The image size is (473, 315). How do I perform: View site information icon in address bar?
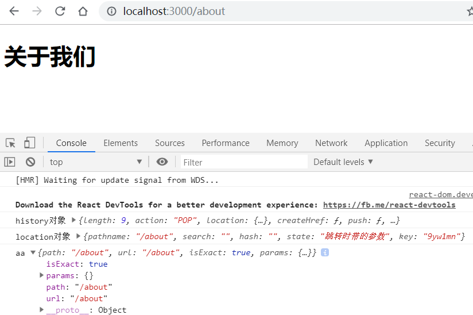pyautogui.click(x=111, y=11)
